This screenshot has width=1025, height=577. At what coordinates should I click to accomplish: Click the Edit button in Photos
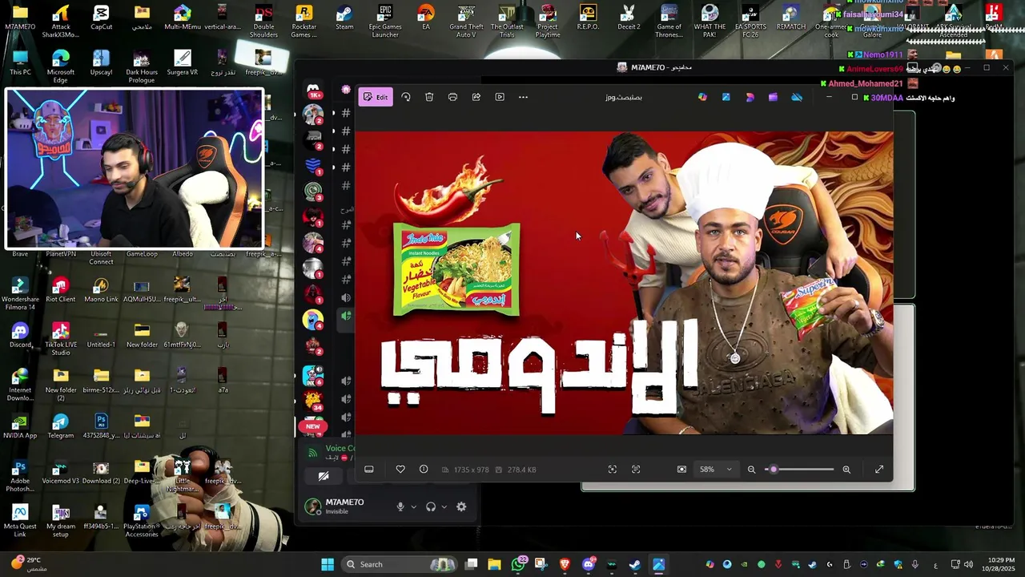coord(376,97)
